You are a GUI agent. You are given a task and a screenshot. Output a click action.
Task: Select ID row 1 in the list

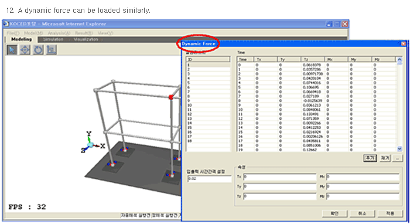click(209, 65)
